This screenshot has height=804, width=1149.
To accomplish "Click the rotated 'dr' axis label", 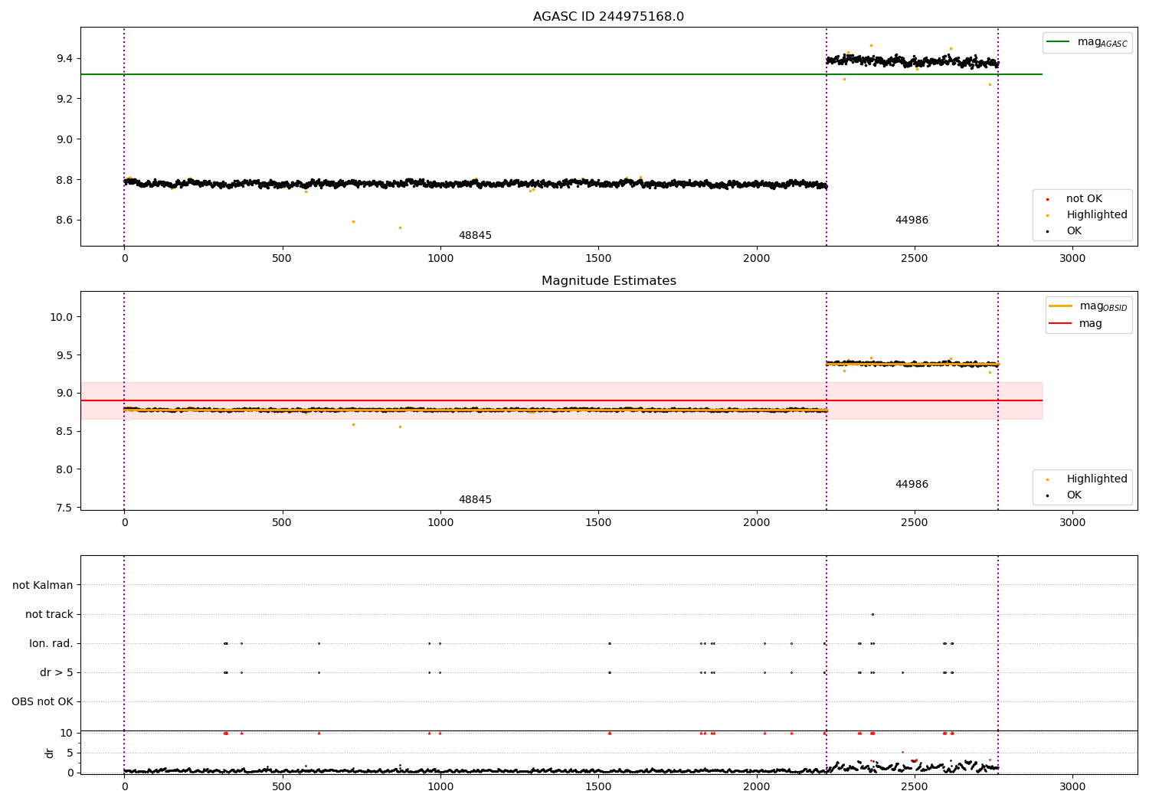I will (50, 753).
